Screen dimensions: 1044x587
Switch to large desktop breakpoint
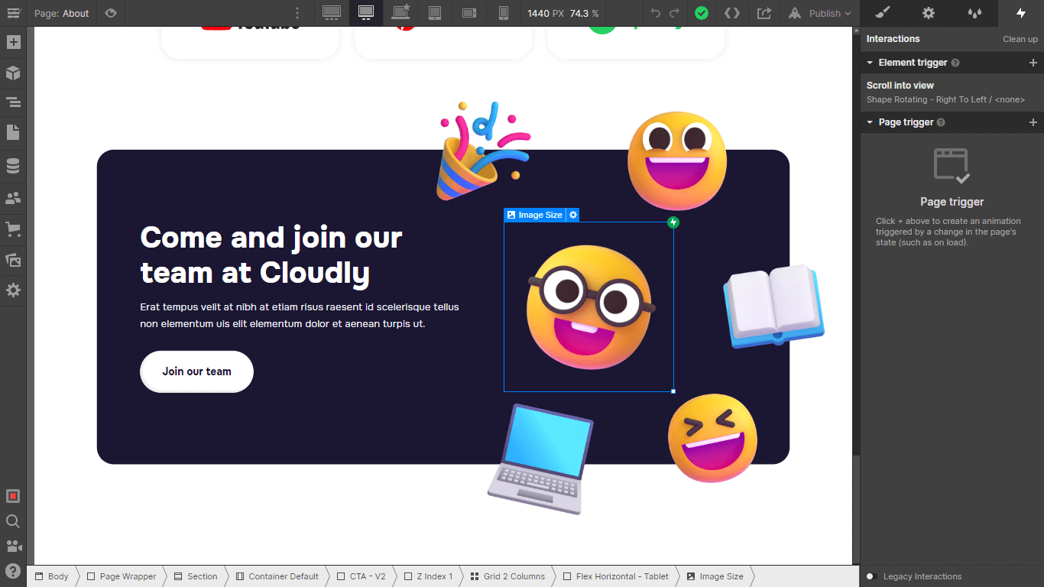coord(332,13)
